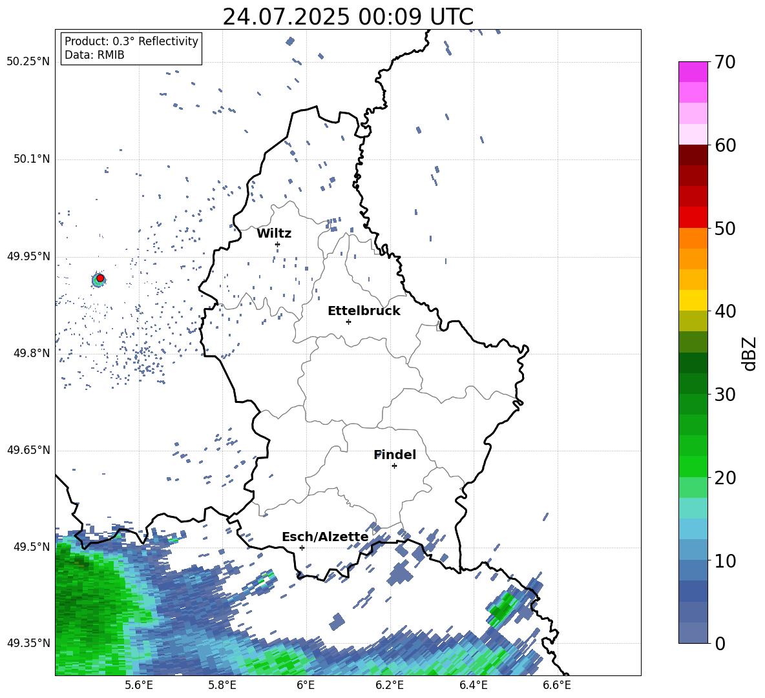Click the bright red colorbar segment above 50
This screenshot has width=765, height=698.
(x=693, y=218)
